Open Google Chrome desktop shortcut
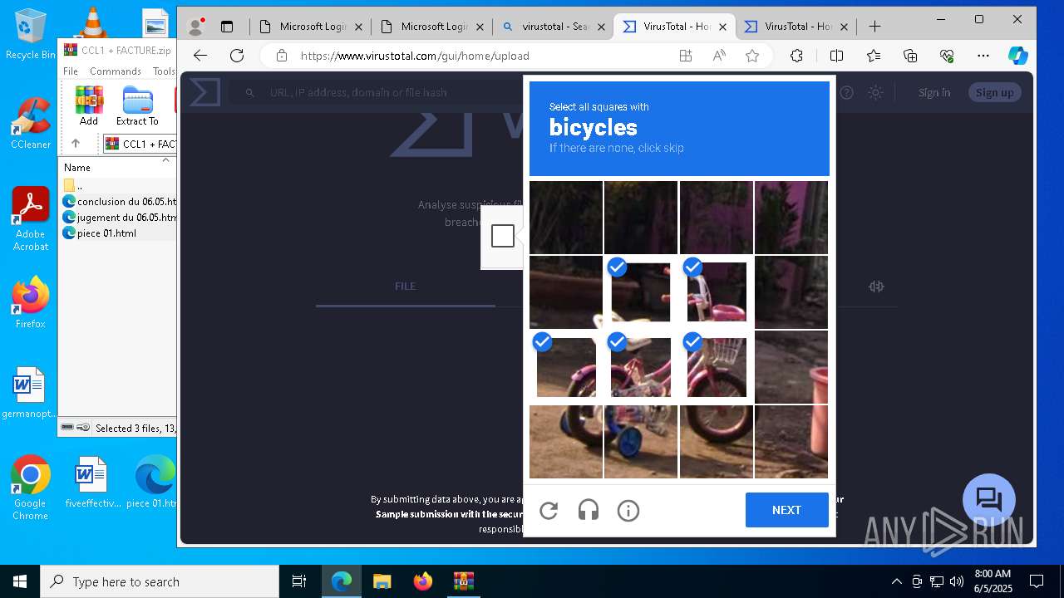This screenshot has height=598, width=1064. click(x=30, y=488)
